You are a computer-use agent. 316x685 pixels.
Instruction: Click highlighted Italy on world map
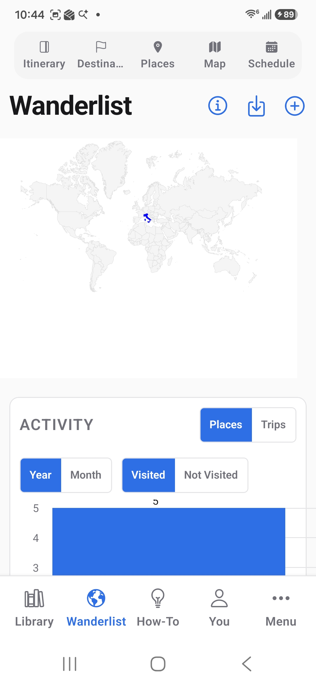(147, 218)
